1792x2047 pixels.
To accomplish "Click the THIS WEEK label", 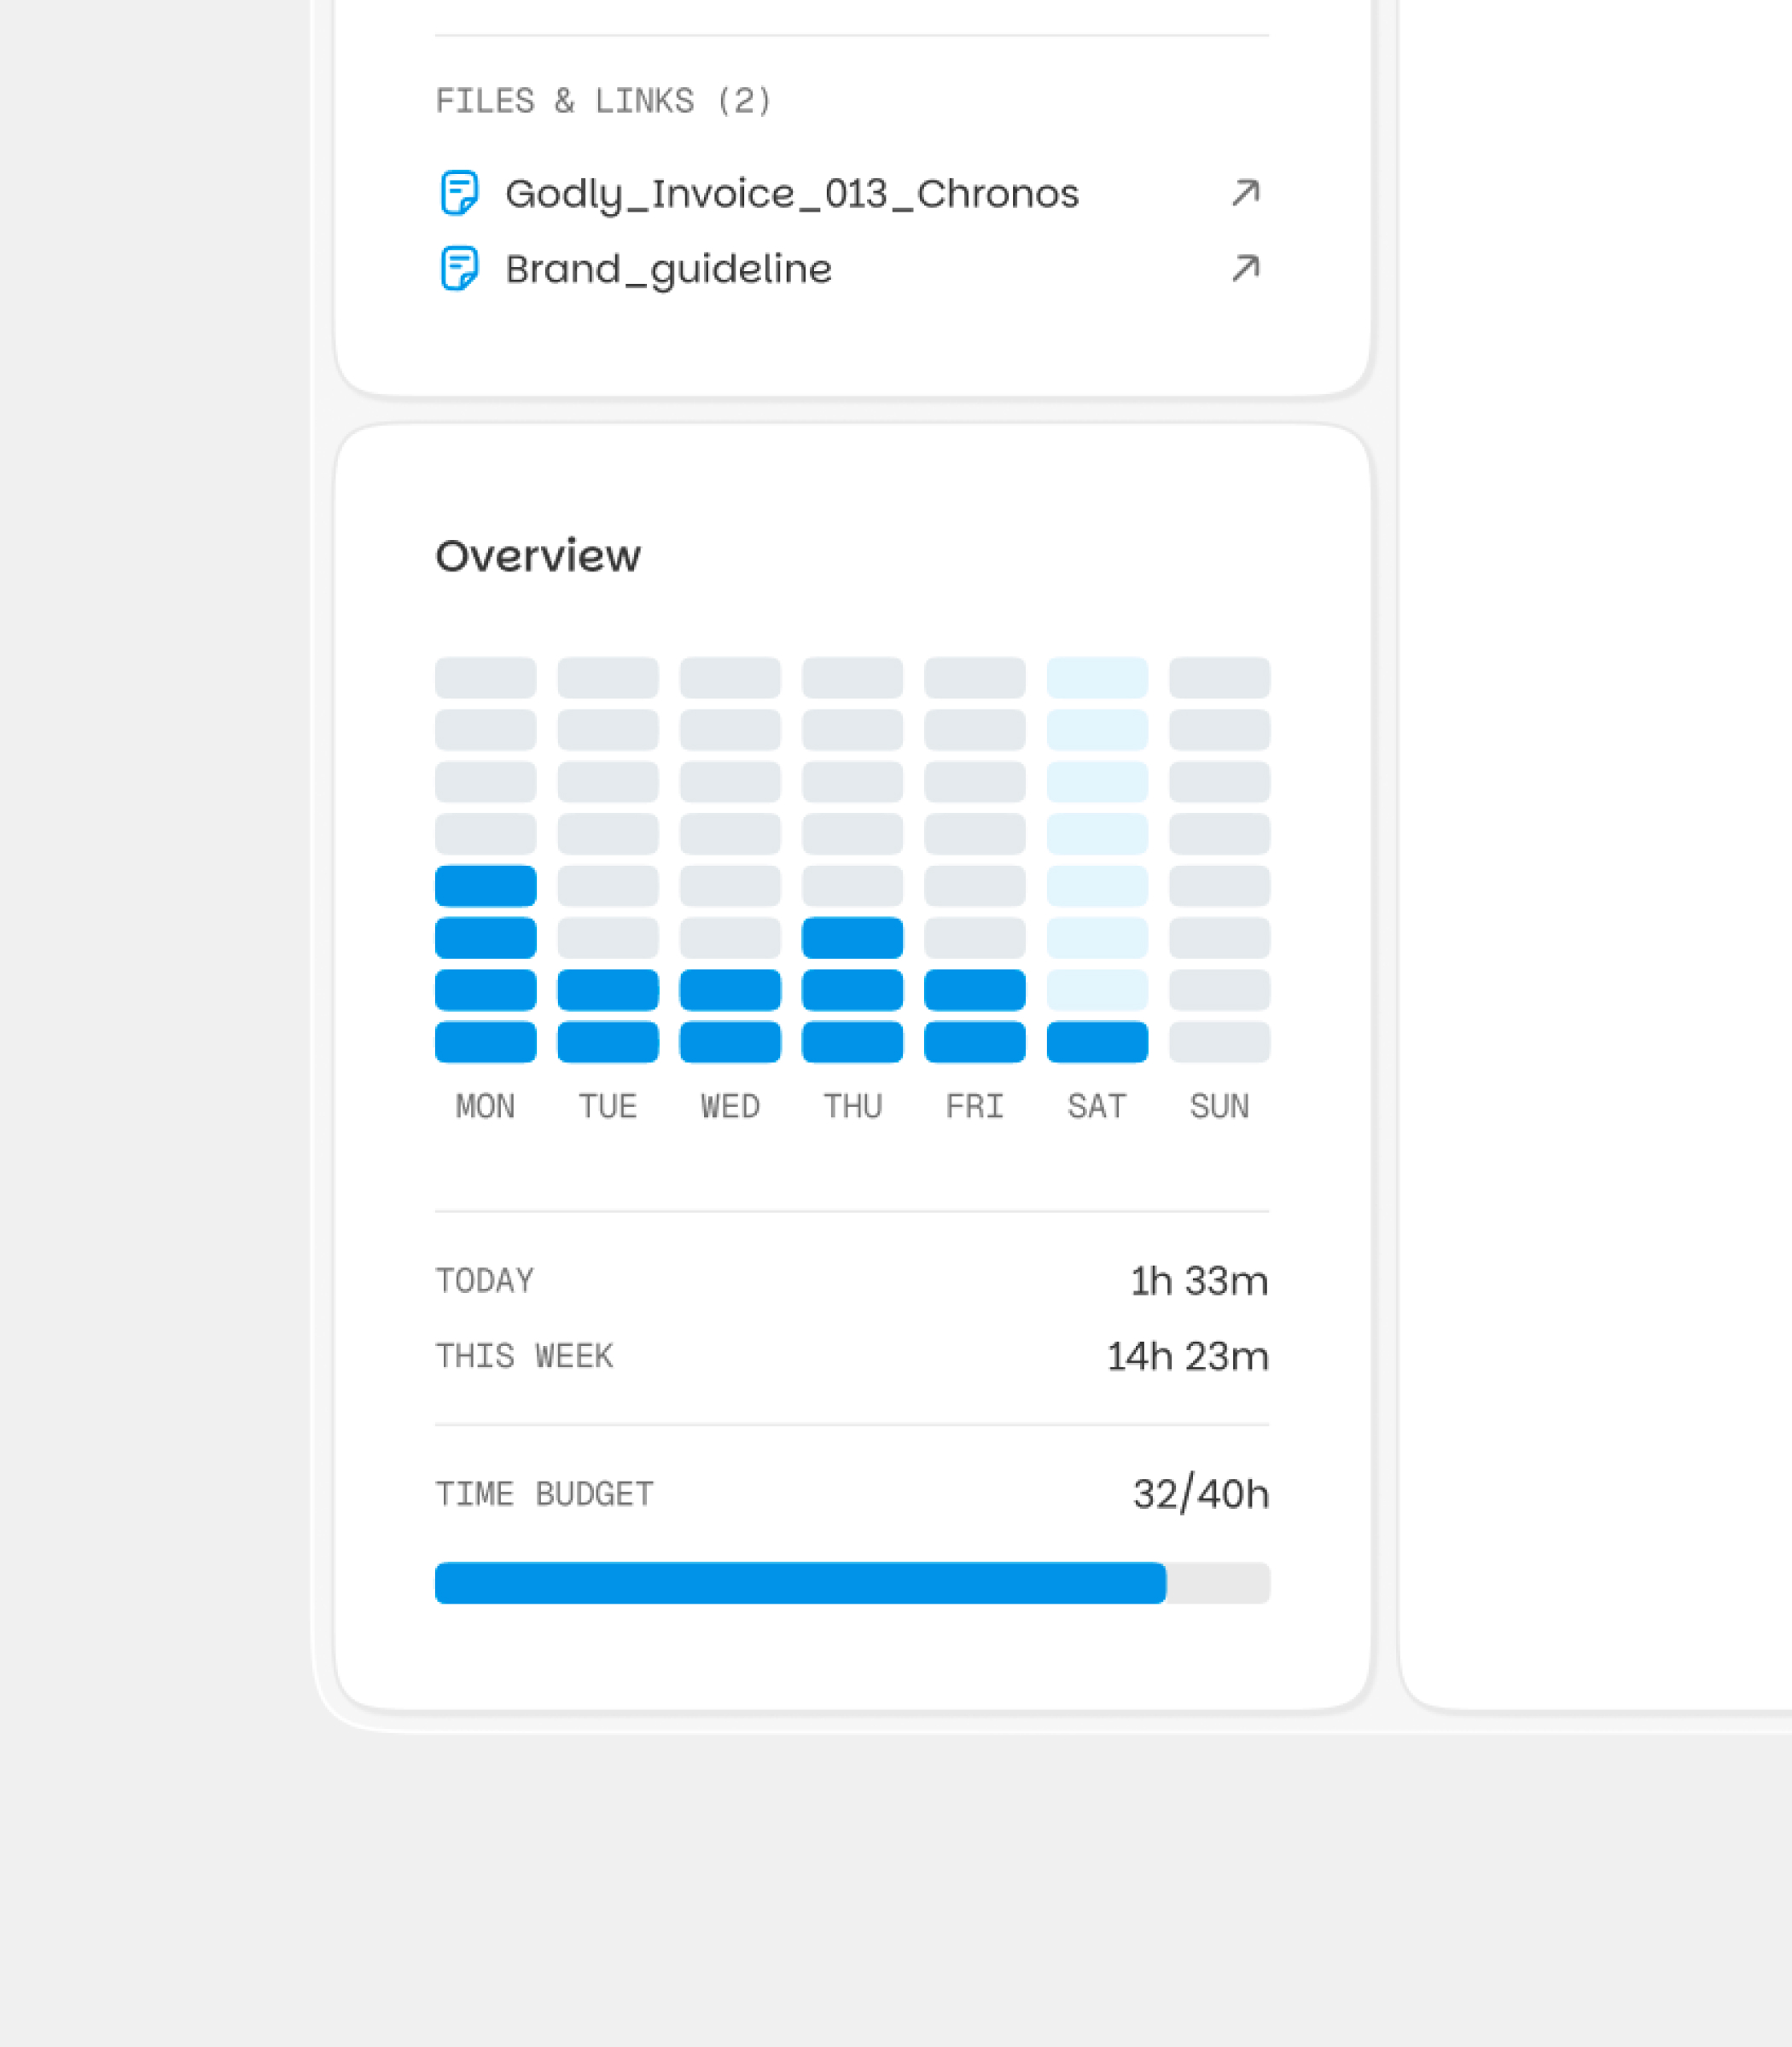I will [x=524, y=1357].
